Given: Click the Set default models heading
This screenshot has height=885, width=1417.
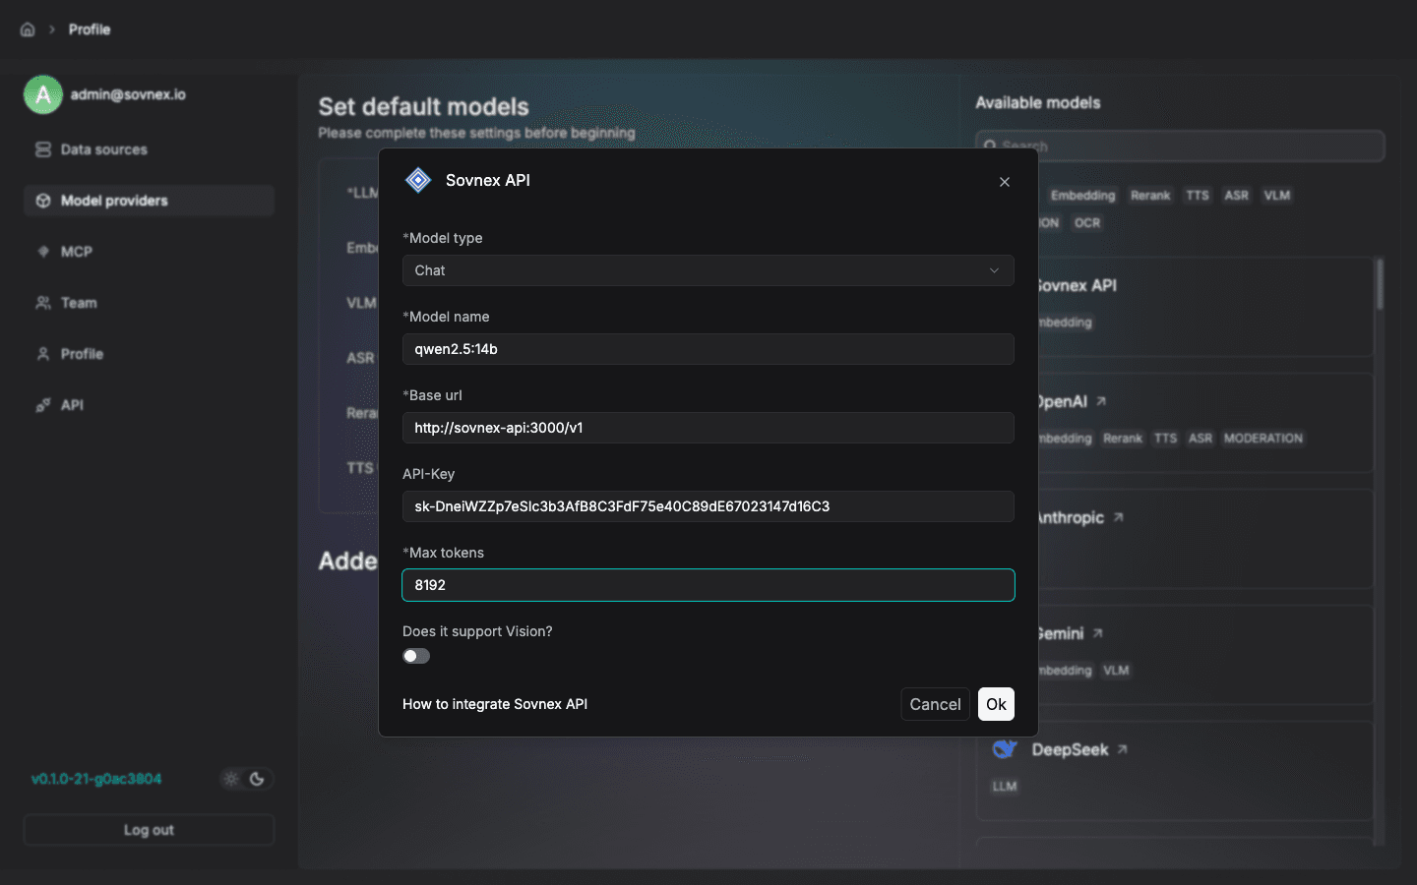Looking at the screenshot, I should pos(423,106).
